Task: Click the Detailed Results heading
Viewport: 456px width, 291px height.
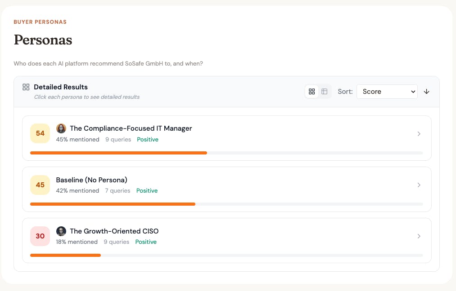Action: point(61,87)
